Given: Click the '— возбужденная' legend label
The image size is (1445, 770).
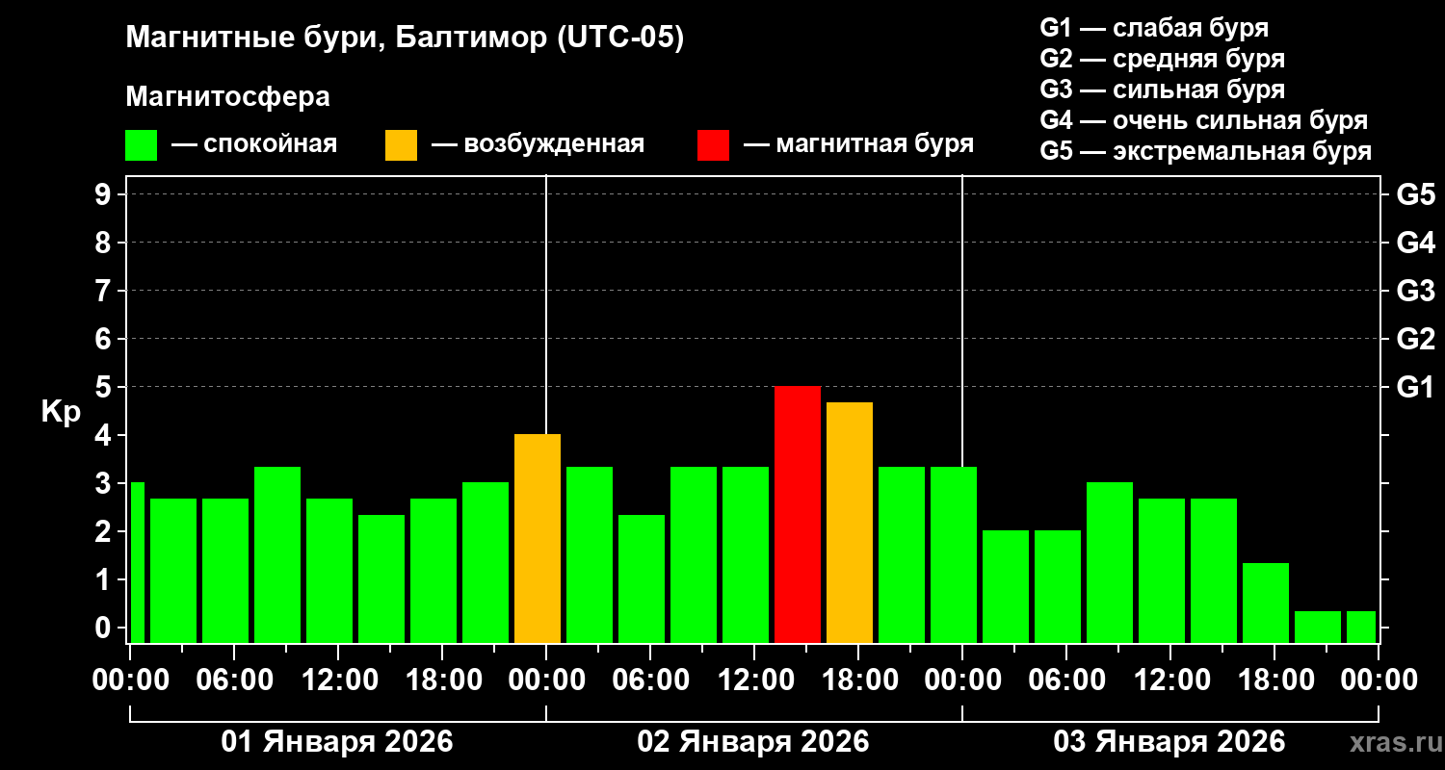Looking at the screenshot, I should 538,145.
